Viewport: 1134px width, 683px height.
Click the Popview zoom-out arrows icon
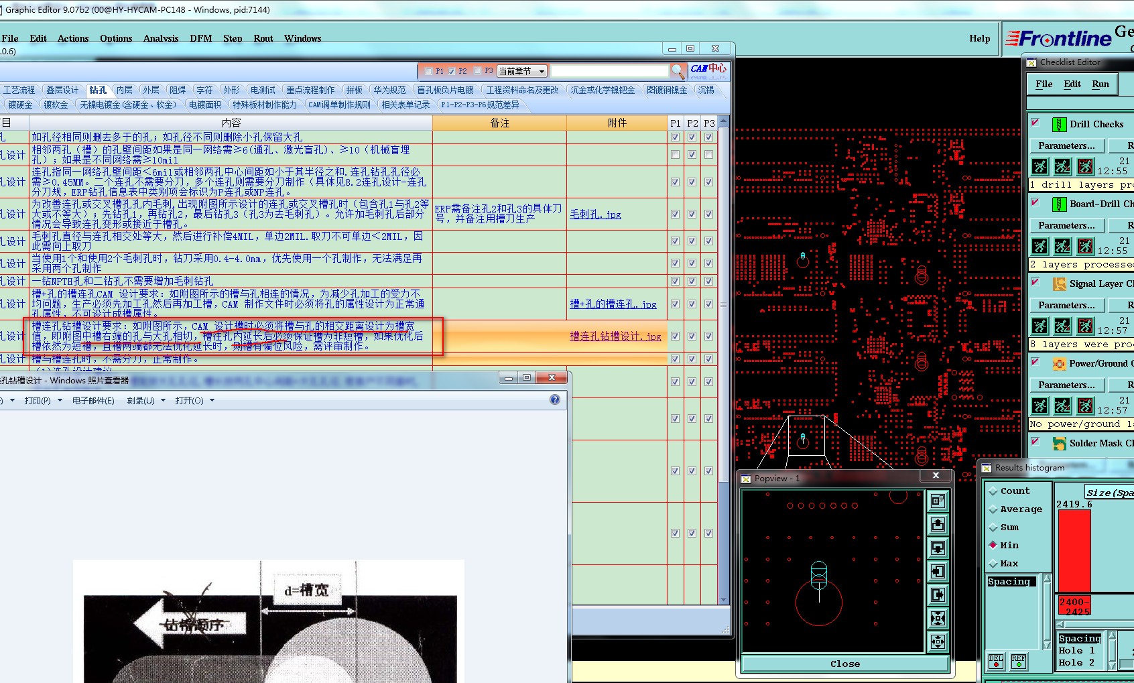938,641
